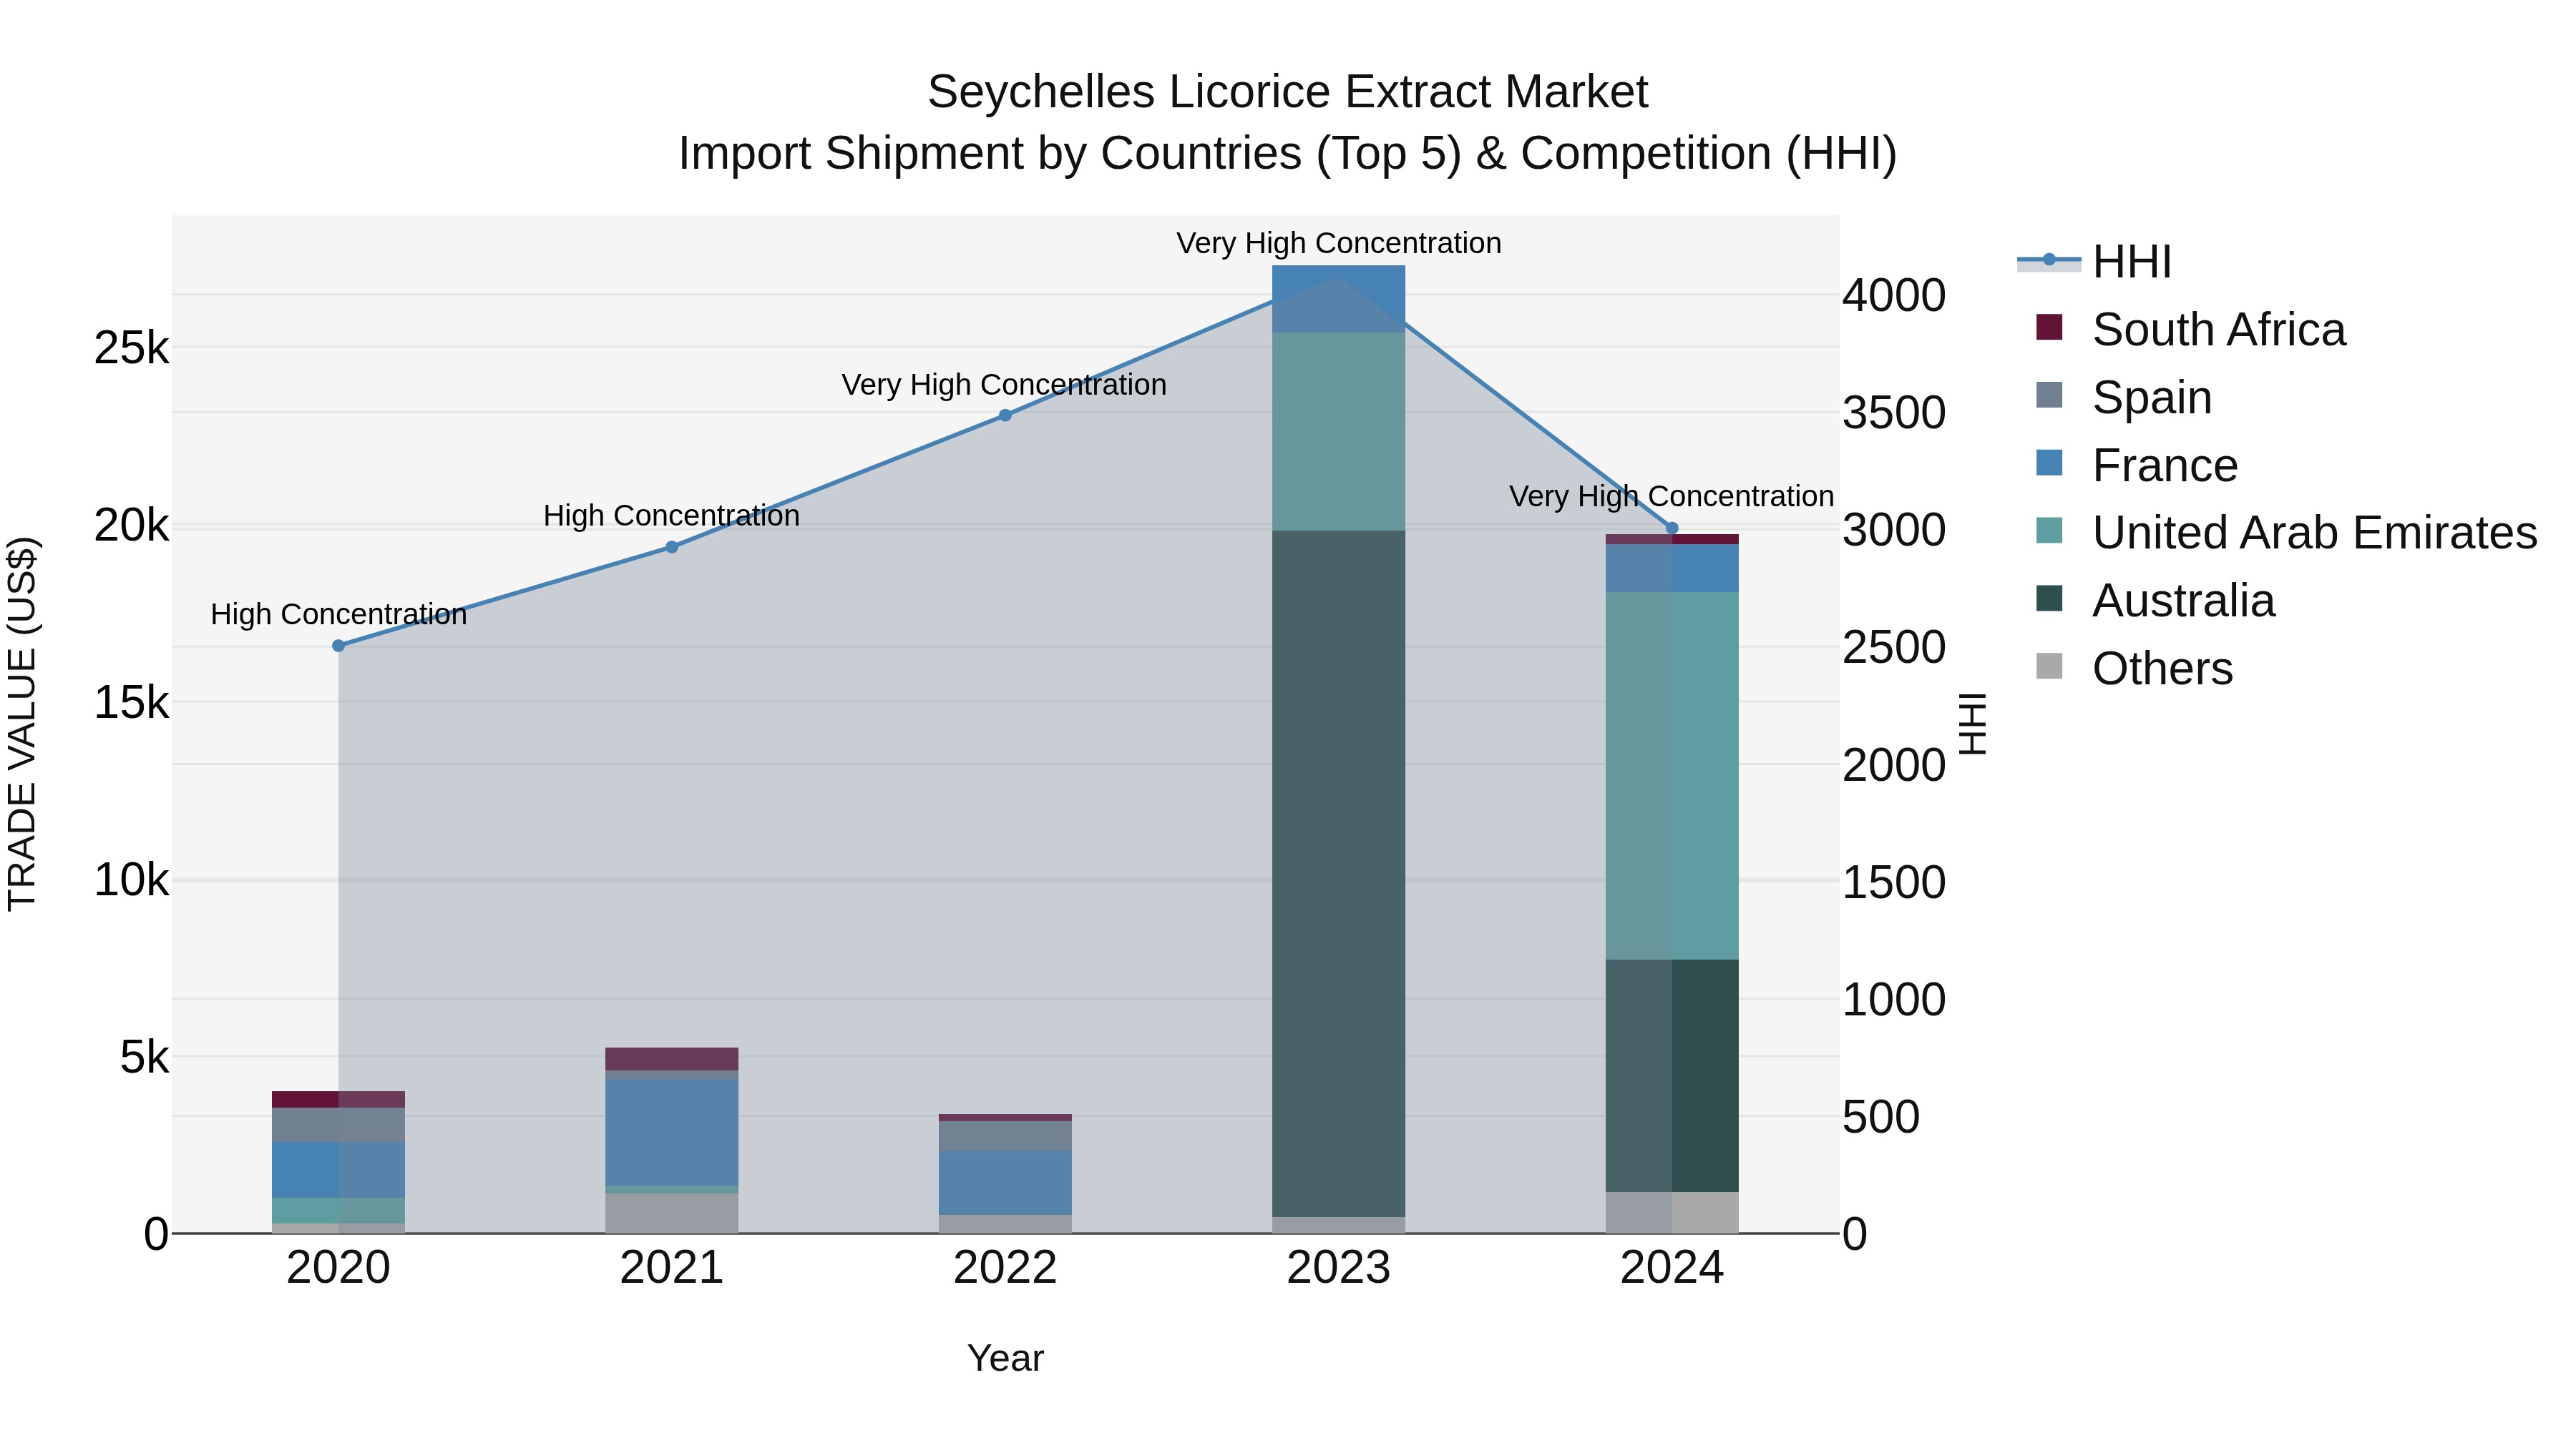
Task: Click the United Arab Emirates teal swatch
Action: tap(2049, 531)
